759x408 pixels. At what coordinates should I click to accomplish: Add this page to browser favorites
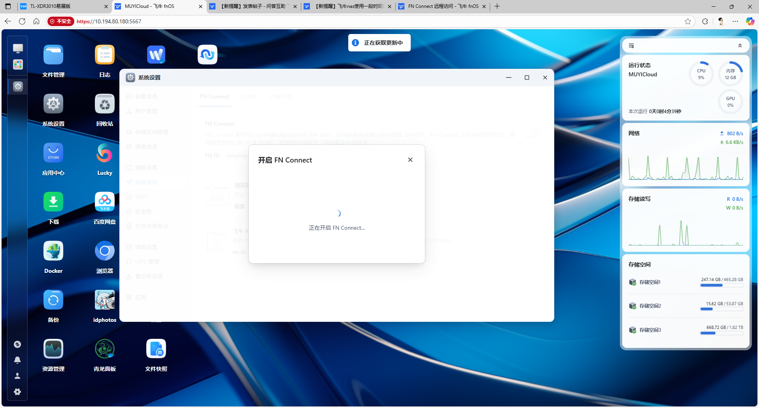tap(688, 21)
